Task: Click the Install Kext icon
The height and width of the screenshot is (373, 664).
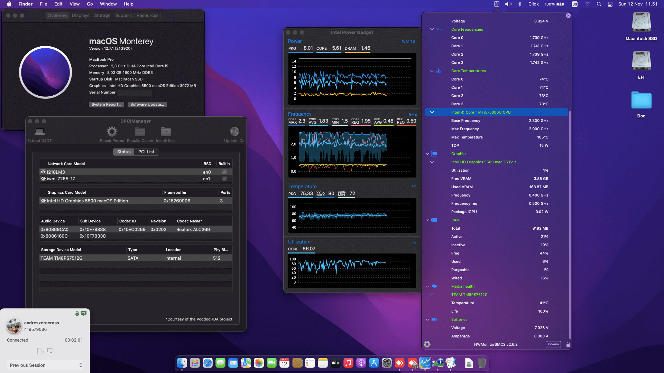Action: tap(166, 132)
